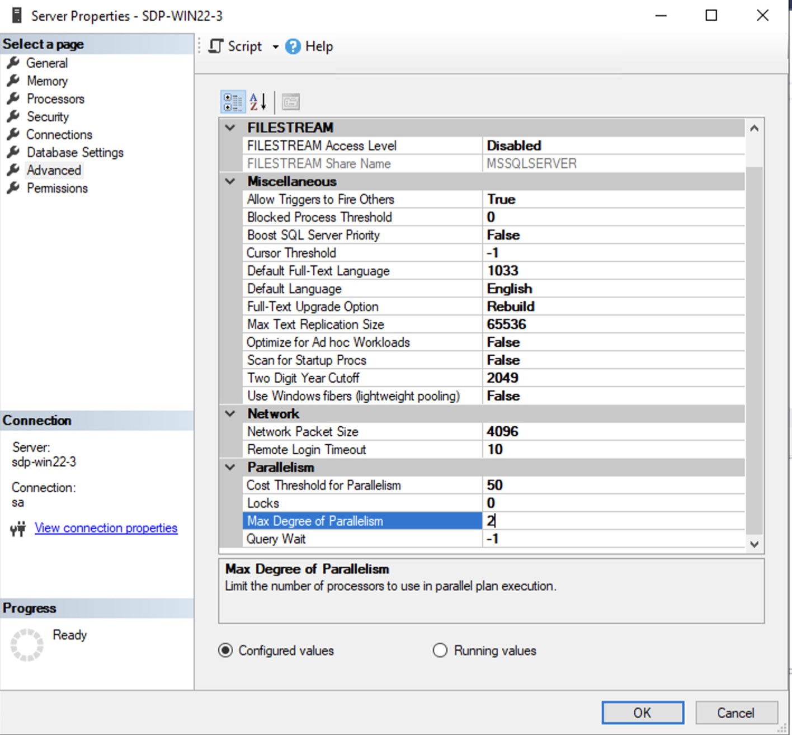The height and width of the screenshot is (735, 792).
Task: Open the Processors page
Action: pos(55,99)
